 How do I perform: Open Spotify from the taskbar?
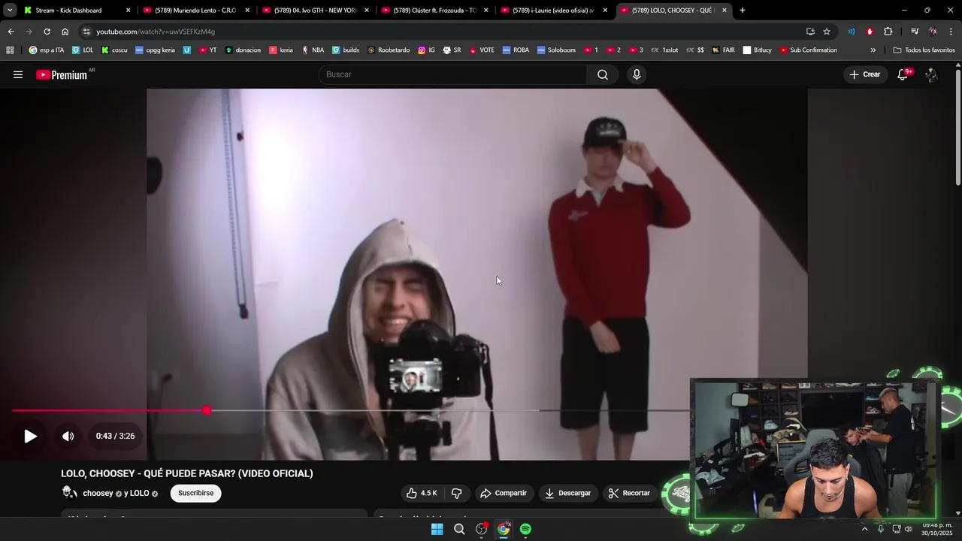[x=525, y=529]
